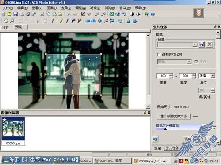The image size is (221, 165).
Task: Click the height 300 spinner arrows
Action: coord(194,76)
